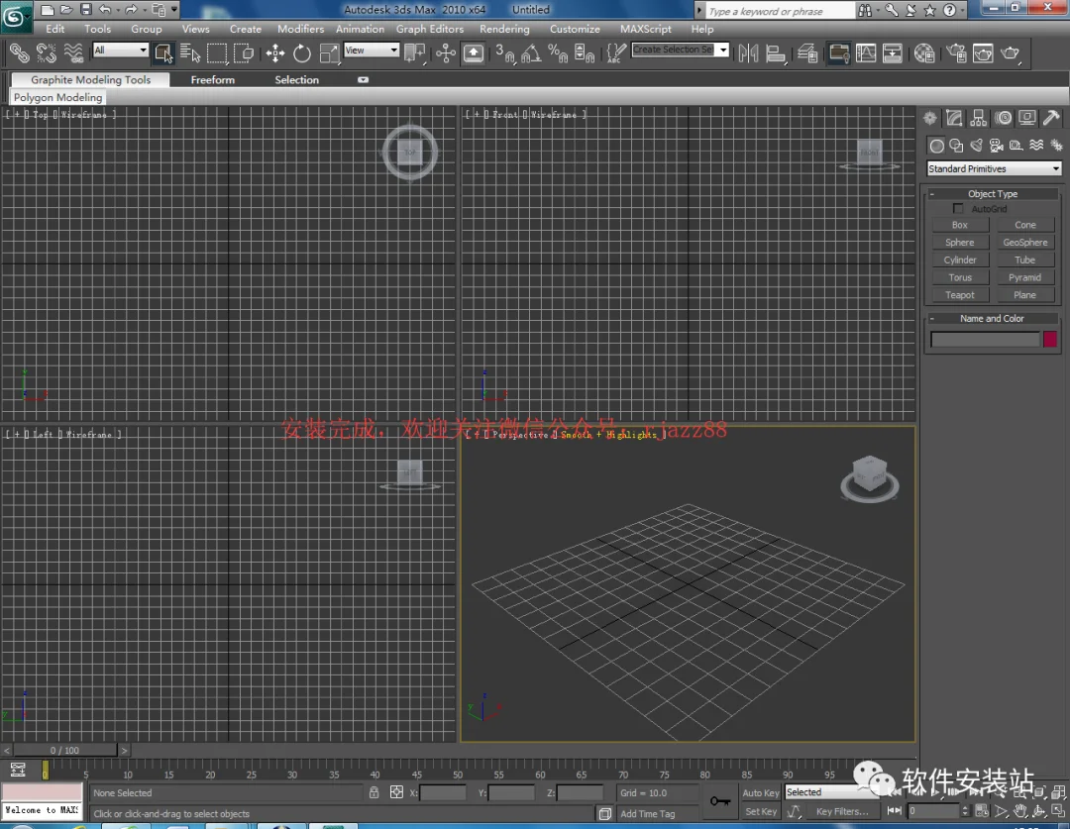The width and height of the screenshot is (1070, 829).
Task: Click the X coordinate input field
Action: [443, 792]
